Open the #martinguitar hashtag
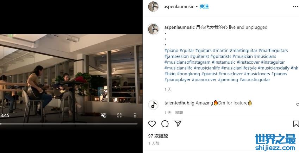Viewport: 299px width, 153px height. (x=243, y=51)
